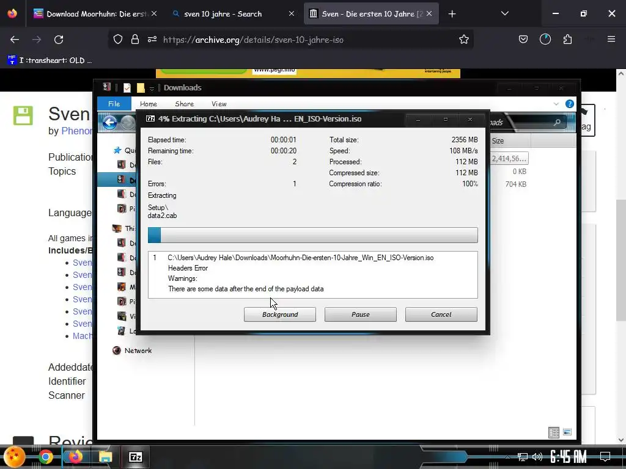
Task: Switch Explorer to details view icon
Action: (554, 432)
